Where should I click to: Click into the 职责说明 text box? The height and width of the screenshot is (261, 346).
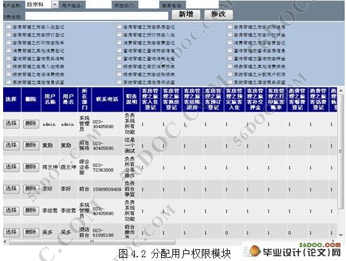97,16
